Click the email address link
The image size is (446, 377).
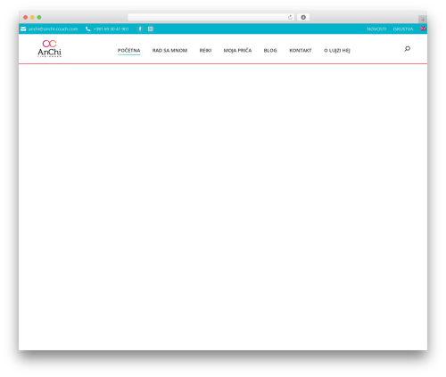pos(53,29)
